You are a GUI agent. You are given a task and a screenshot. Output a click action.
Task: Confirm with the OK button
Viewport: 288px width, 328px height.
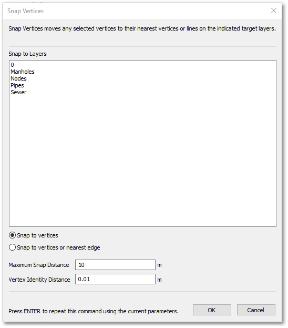[212, 310]
